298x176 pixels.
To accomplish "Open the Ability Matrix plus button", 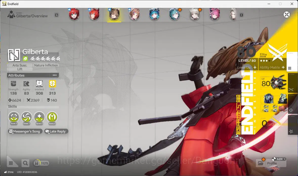I will coord(283,67).
